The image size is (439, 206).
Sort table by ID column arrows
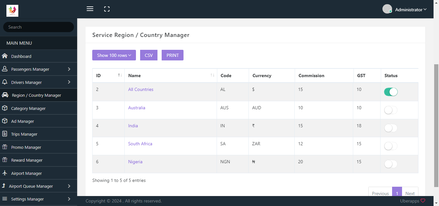click(x=120, y=75)
